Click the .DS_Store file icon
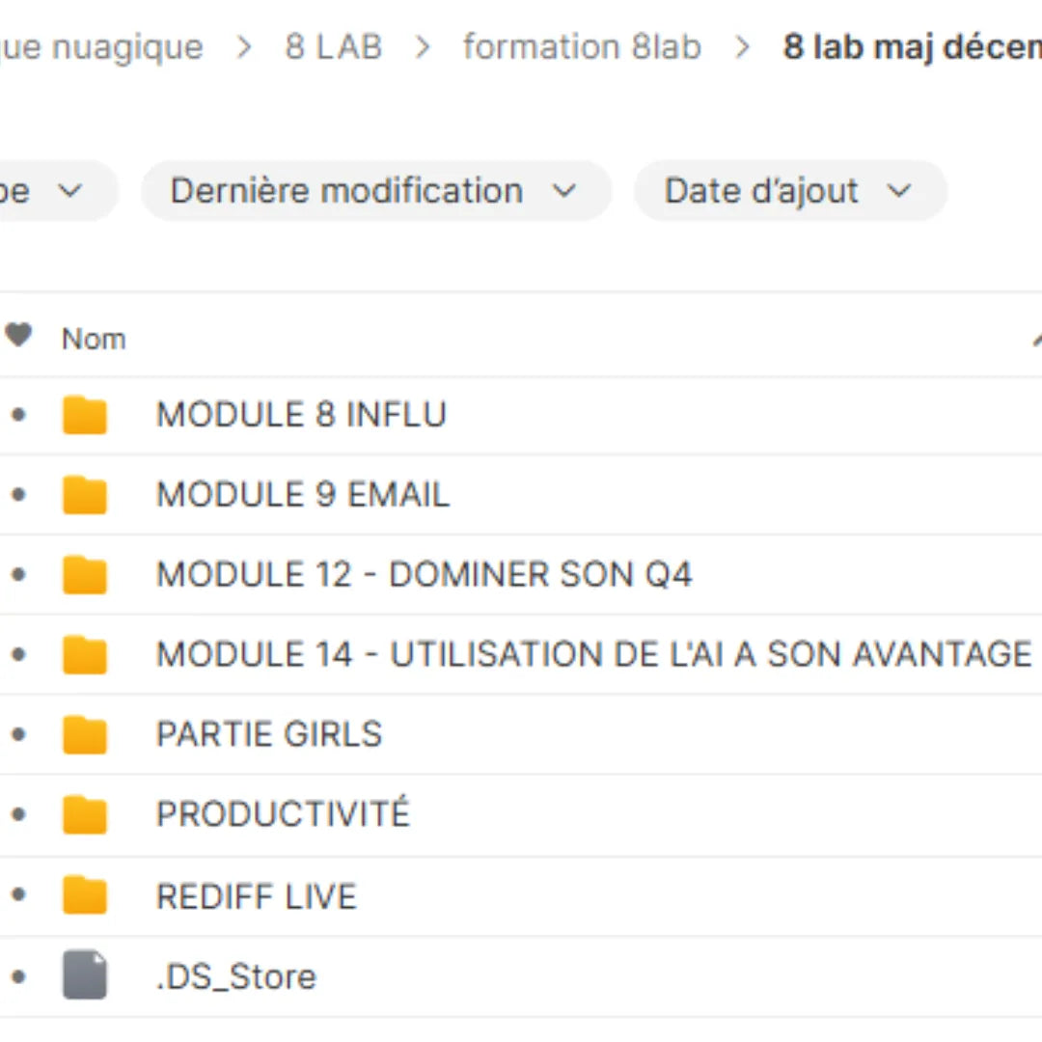 [x=85, y=976]
